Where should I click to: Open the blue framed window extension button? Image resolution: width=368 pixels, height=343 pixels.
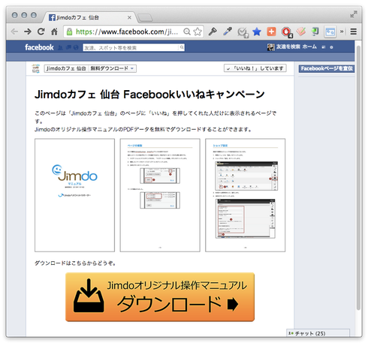(330, 32)
